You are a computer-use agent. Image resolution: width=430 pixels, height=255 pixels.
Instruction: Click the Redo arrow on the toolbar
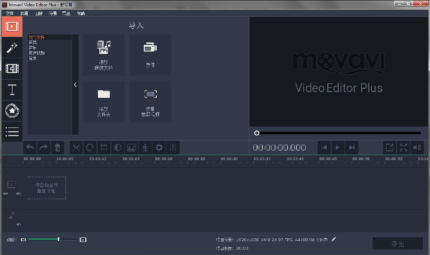[x=43, y=148]
